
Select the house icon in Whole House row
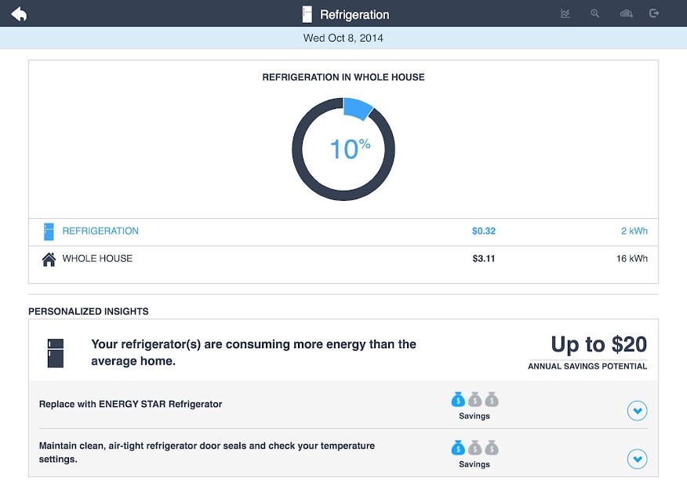tap(49, 260)
